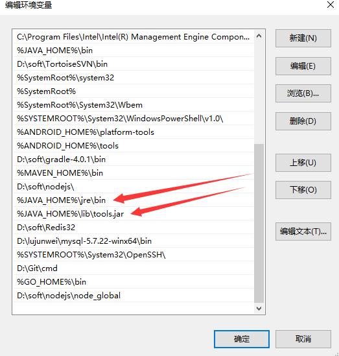Select D:\soft\nodejs\node_global entry
Viewport: 339px width, 356px height.
133,296
